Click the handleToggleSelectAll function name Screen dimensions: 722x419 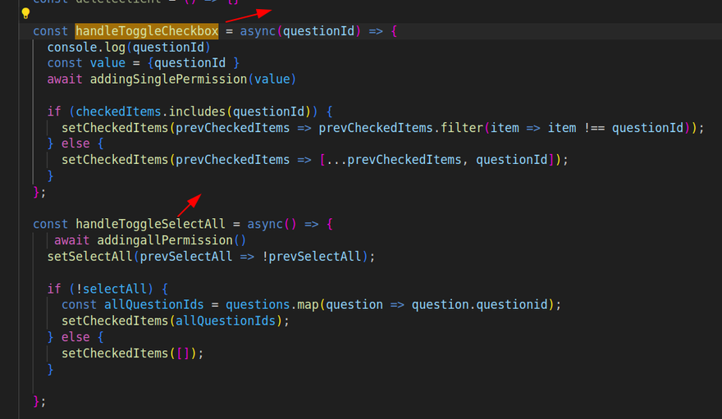(155, 224)
